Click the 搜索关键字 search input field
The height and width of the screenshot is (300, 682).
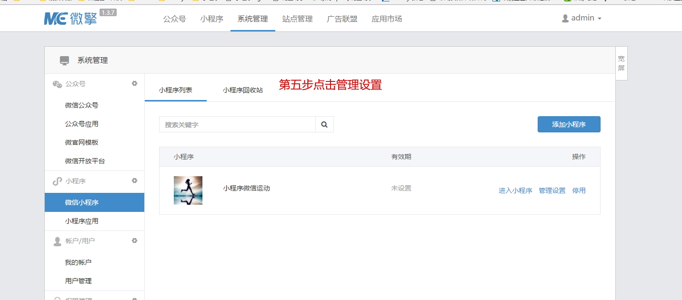click(237, 124)
